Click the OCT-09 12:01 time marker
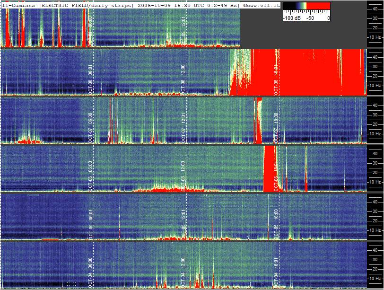The image size is (384, 290). pos(183,32)
